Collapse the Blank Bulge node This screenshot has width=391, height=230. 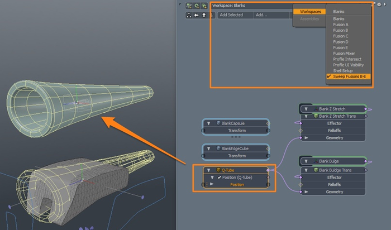pyautogui.click(x=306, y=161)
